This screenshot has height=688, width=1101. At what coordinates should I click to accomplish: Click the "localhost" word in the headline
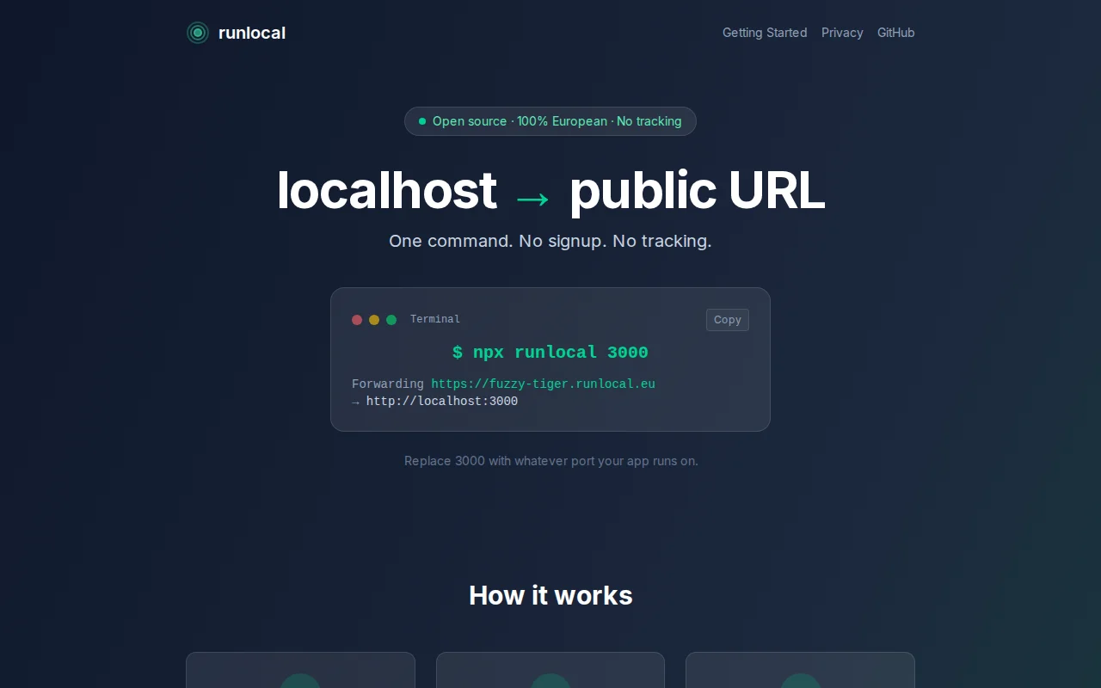(387, 190)
